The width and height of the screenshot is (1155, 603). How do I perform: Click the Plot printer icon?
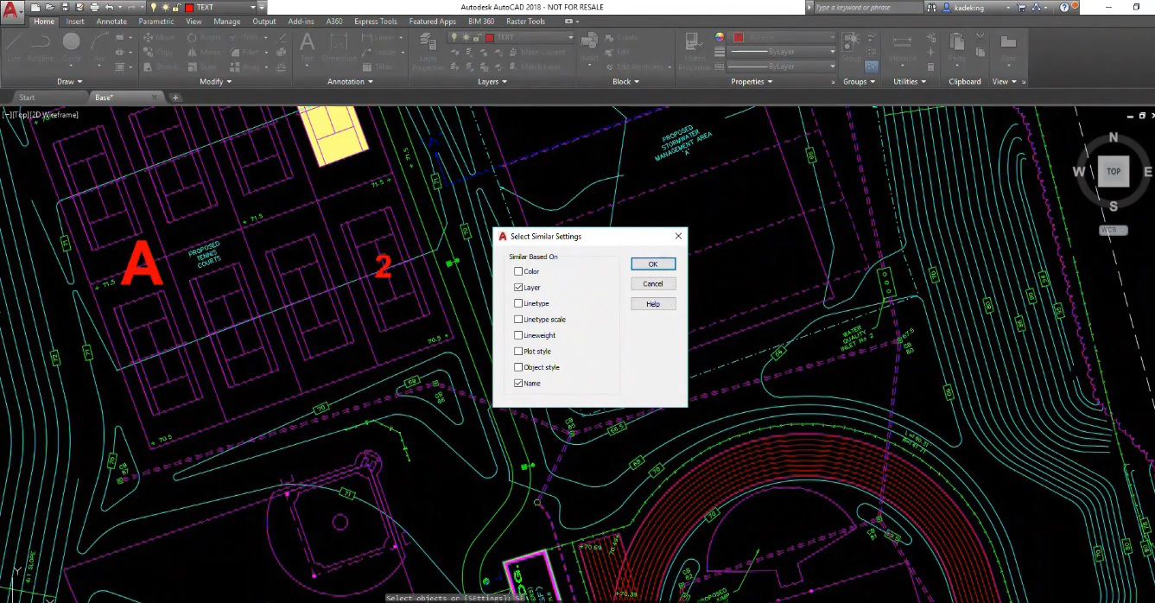click(x=94, y=8)
